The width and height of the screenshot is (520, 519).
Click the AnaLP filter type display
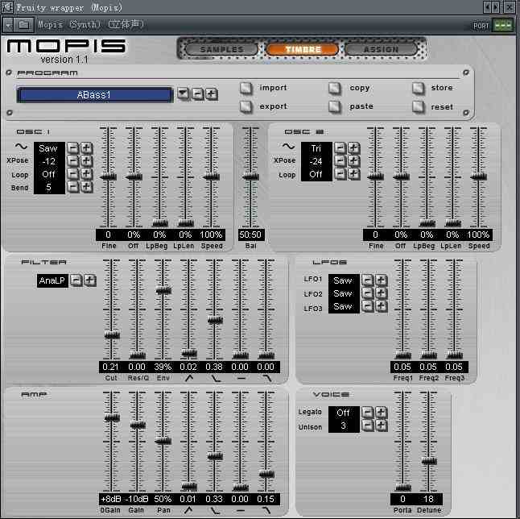52,281
